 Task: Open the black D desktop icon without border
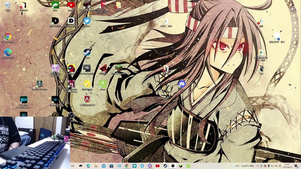click(55, 21)
